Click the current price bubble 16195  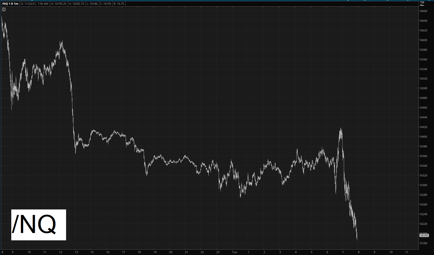pyautogui.click(x=424, y=235)
